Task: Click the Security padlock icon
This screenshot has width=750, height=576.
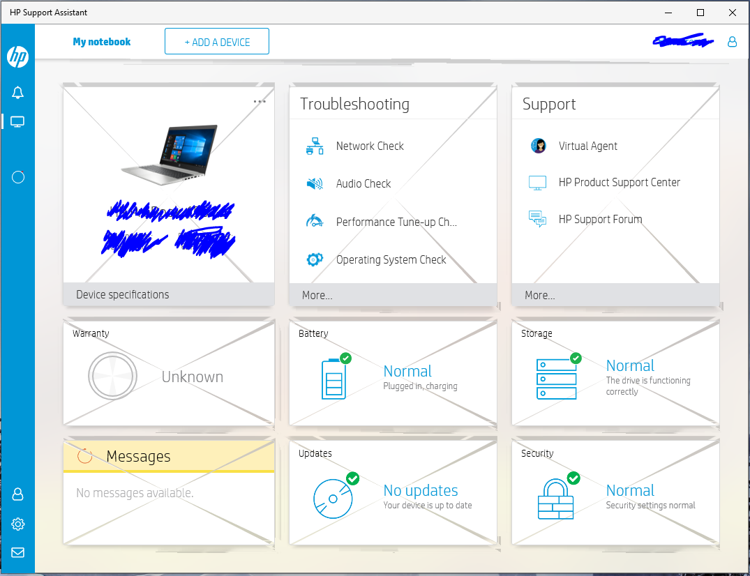Action: click(556, 499)
